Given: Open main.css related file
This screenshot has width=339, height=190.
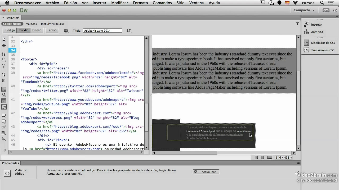Looking at the screenshot, I should pyautogui.click(x=31, y=24).
